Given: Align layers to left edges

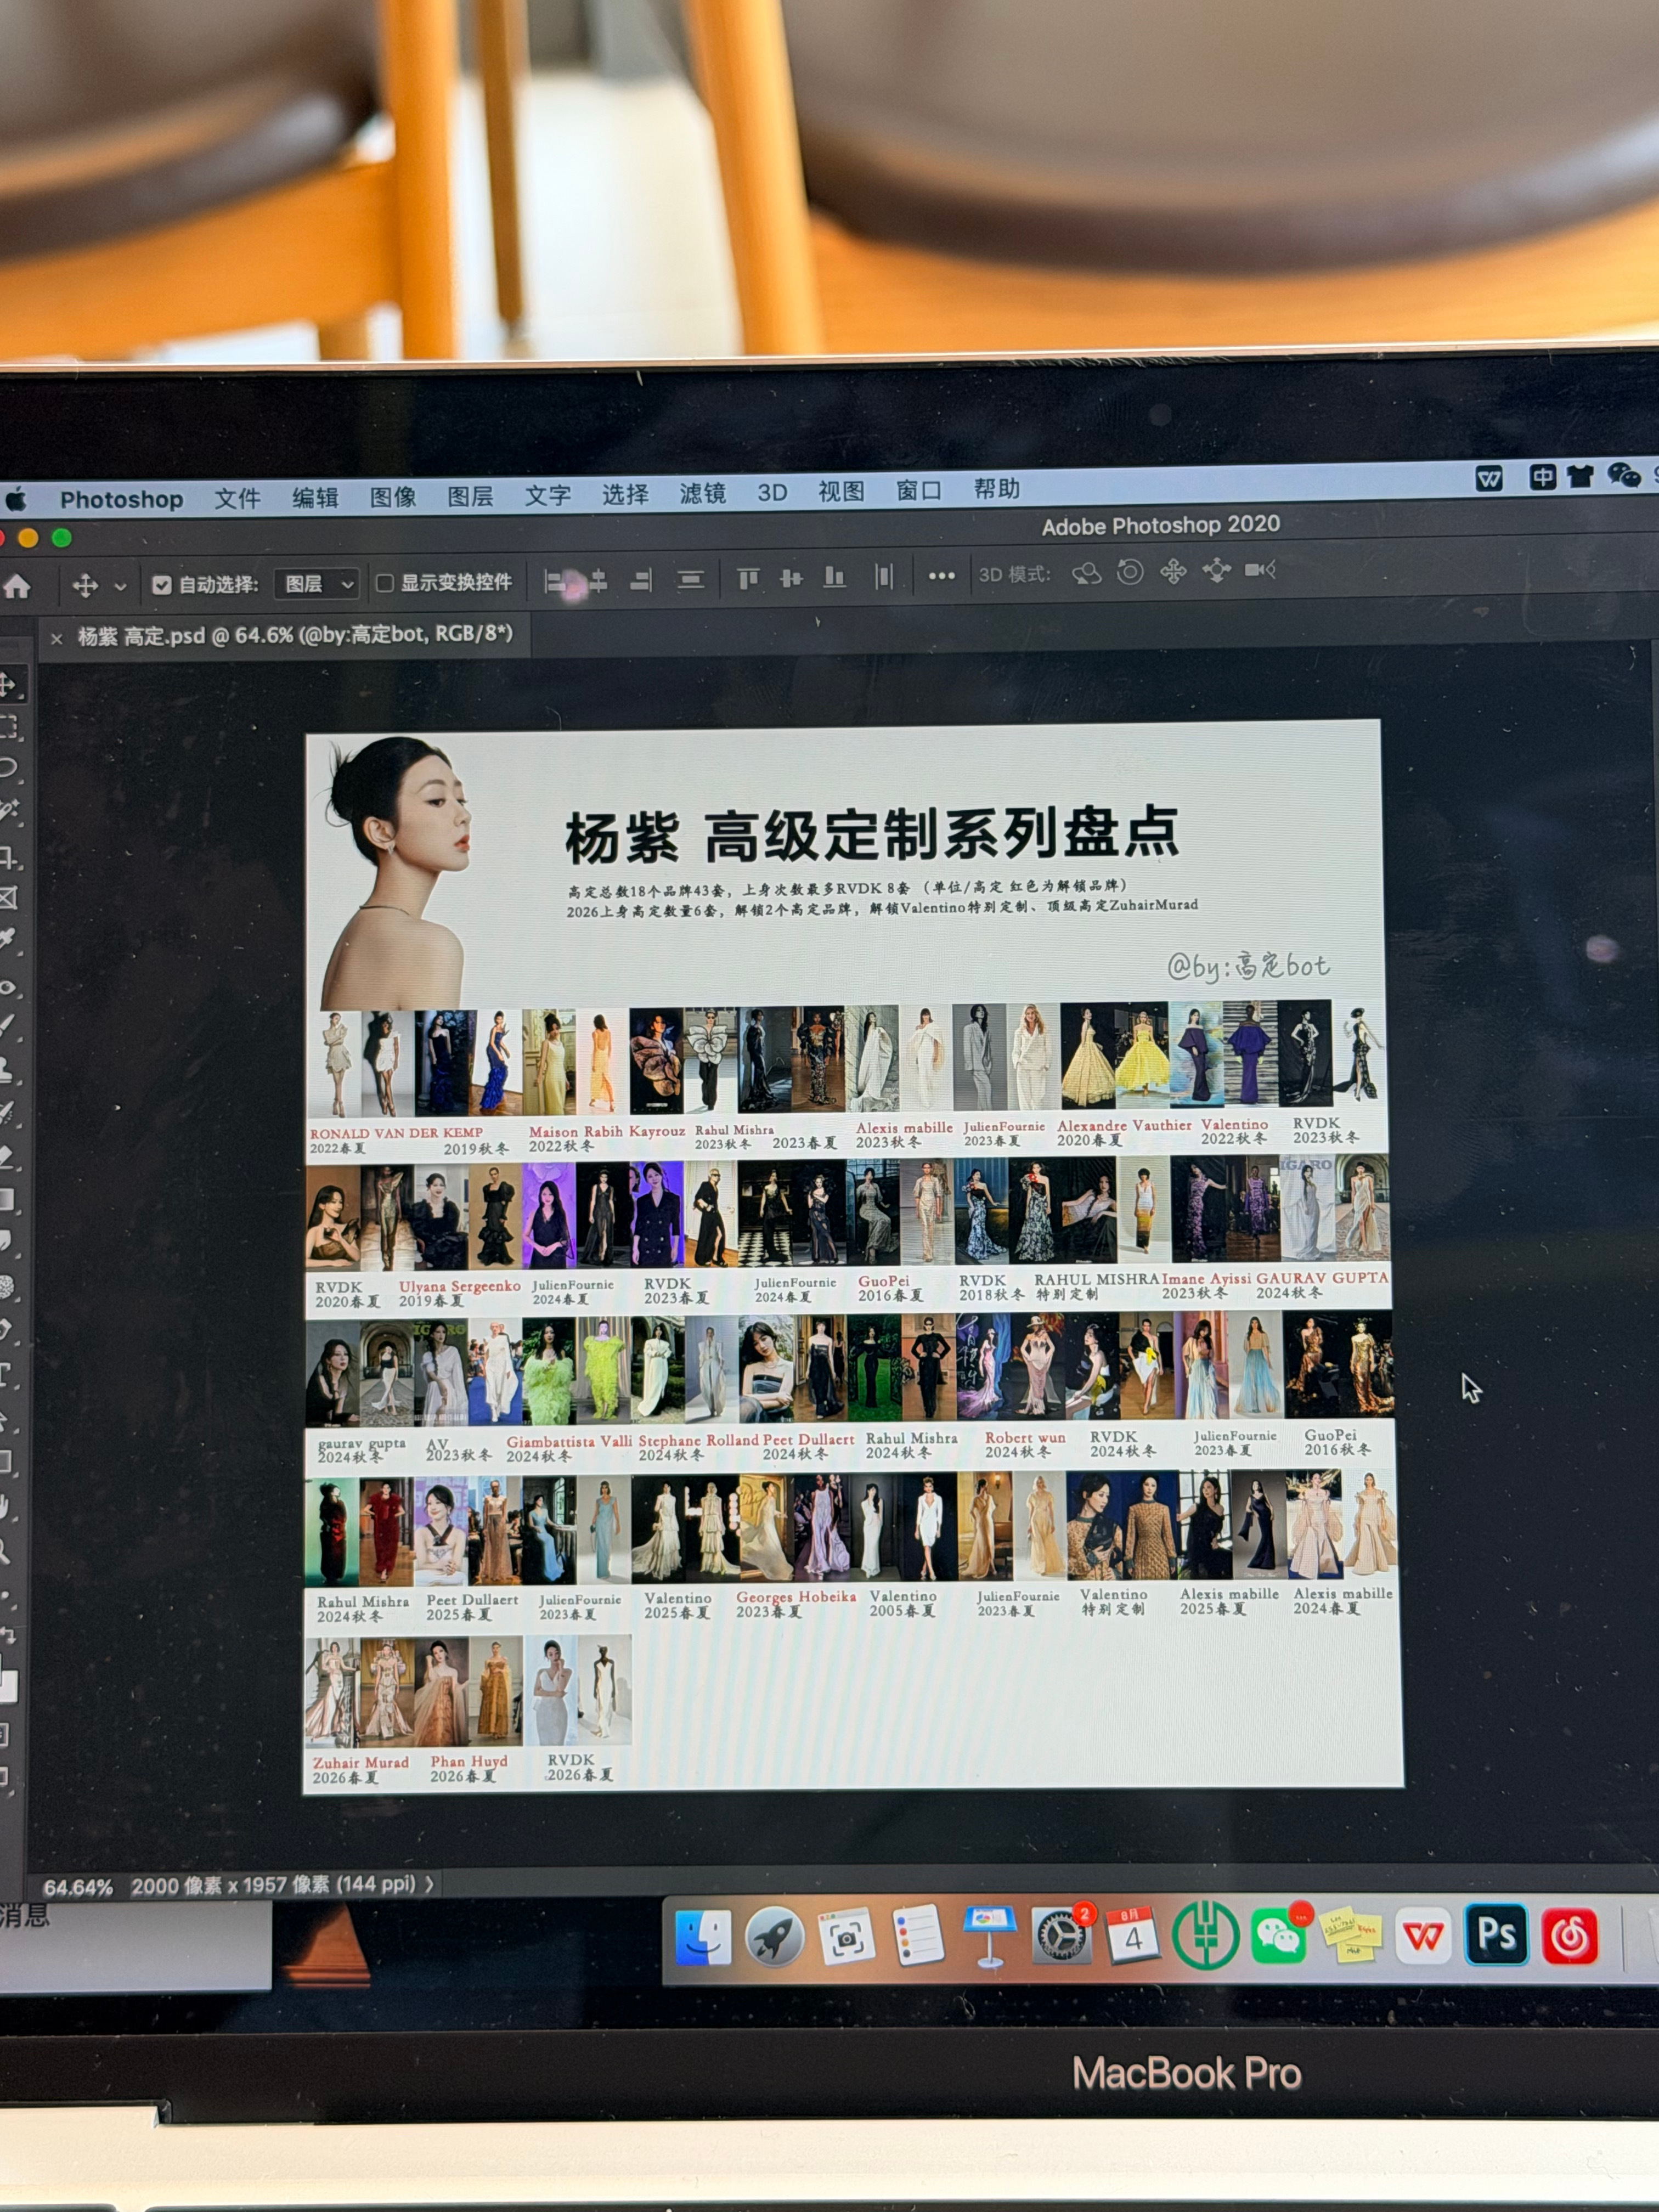Looking at the screenshot, I should [x=555, y=581].
